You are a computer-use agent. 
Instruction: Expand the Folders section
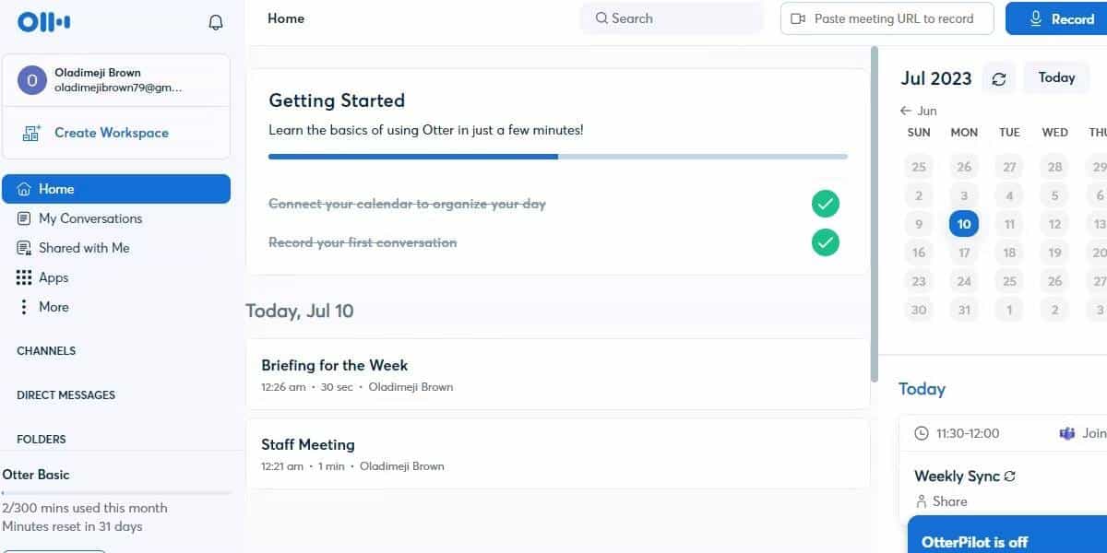[x=42, y=440]
